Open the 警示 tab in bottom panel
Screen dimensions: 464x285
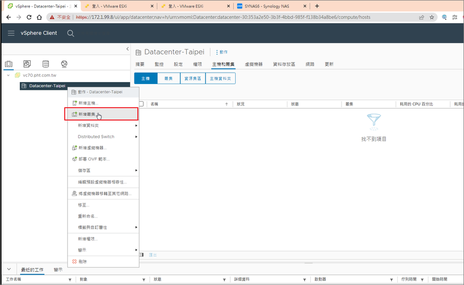[58, 270]
